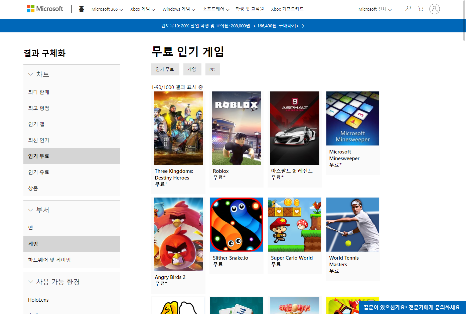Select Super Cario World game icon
The height and width of the screenshot is (314, 466).
coord(295,225)
